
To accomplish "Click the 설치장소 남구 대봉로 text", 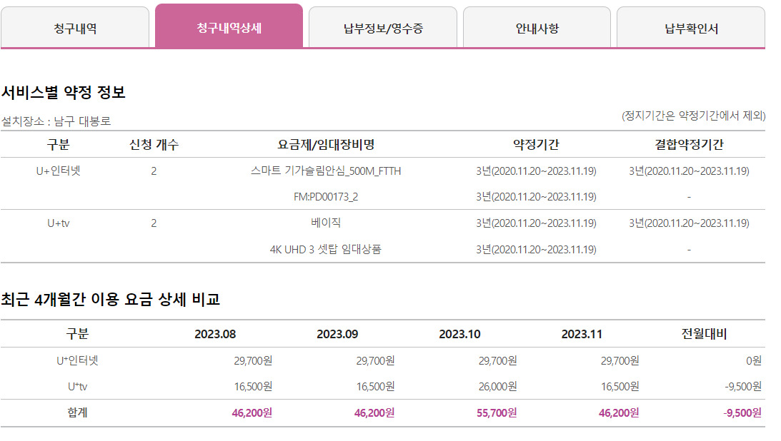I will click(x=56, y=121).
